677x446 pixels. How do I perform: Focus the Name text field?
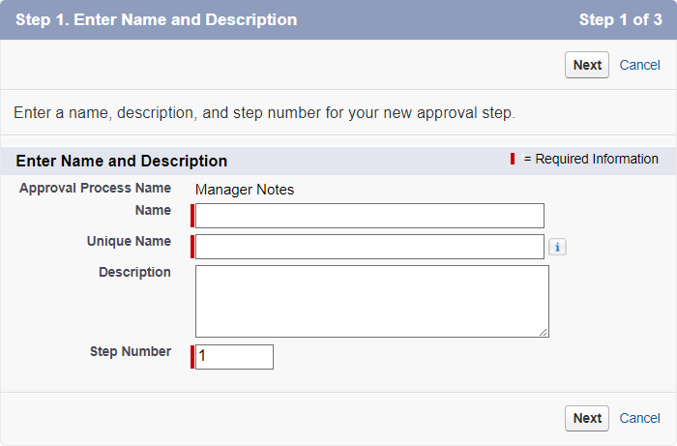click(369, 216)
